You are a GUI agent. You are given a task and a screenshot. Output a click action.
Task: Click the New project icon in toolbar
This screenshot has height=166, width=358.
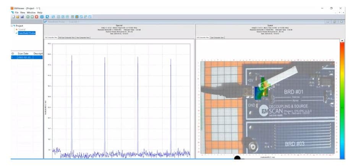coord(13,17)
